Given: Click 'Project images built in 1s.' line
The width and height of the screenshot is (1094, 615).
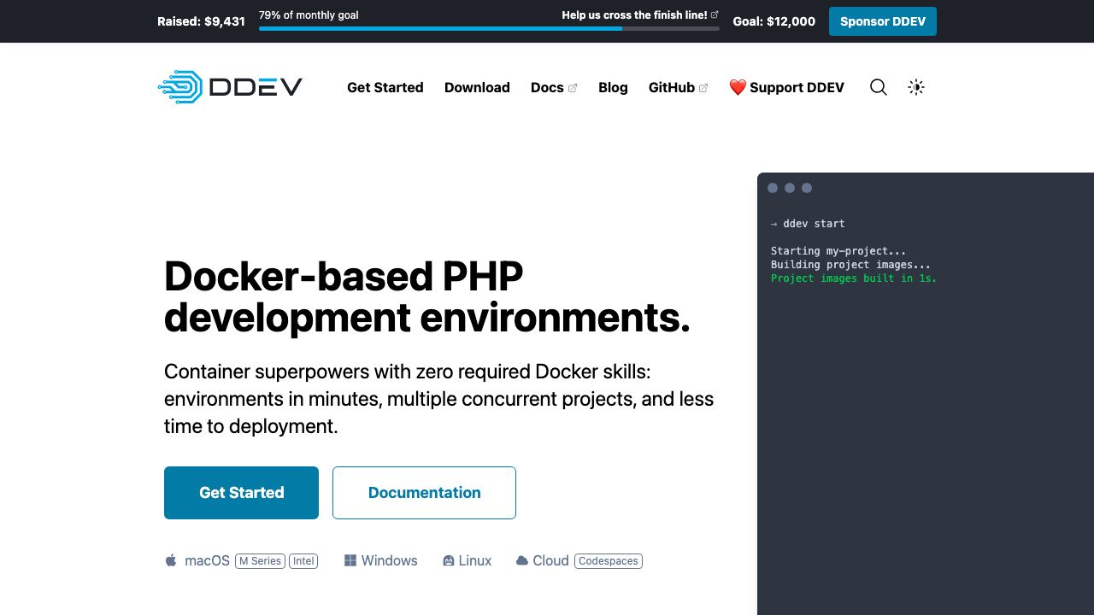Looking at the screenshot, I should point(854,278).
